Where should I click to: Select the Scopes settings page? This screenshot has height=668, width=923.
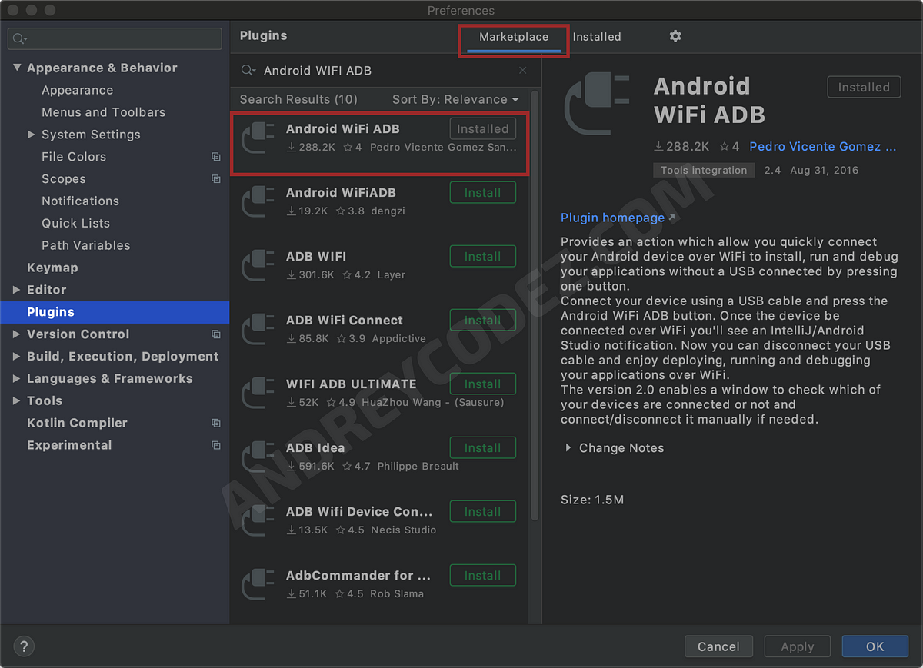[x=64, y=179]
